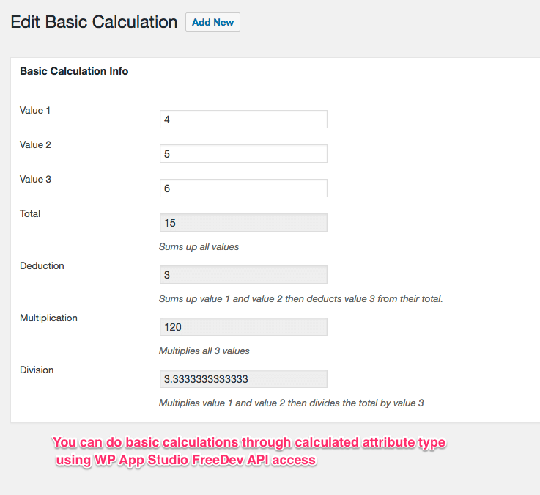Click into the Value 3 field
The height and width of the screenshot is (495, 540).
(243, 188)
